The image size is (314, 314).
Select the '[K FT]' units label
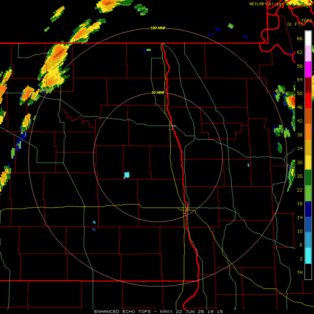pos(295,24)
